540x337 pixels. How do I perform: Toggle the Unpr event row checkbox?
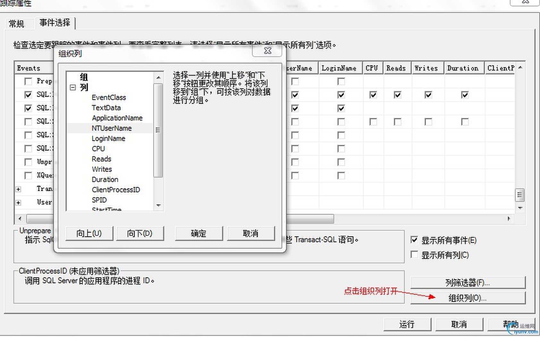pyautogui.click(x=28, y=162)
